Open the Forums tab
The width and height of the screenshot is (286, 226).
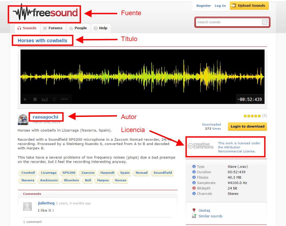tap(53, 28)
